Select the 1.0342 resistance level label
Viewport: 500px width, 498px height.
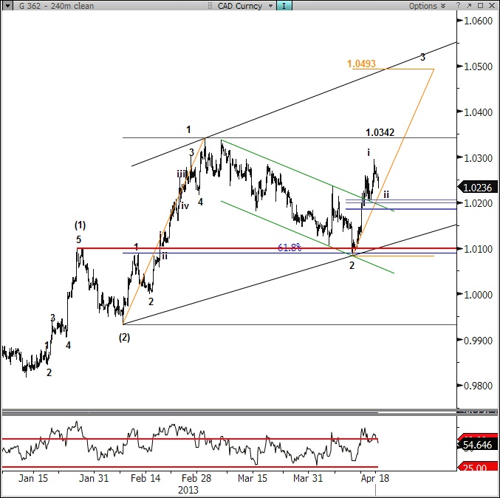click(380, 133)
